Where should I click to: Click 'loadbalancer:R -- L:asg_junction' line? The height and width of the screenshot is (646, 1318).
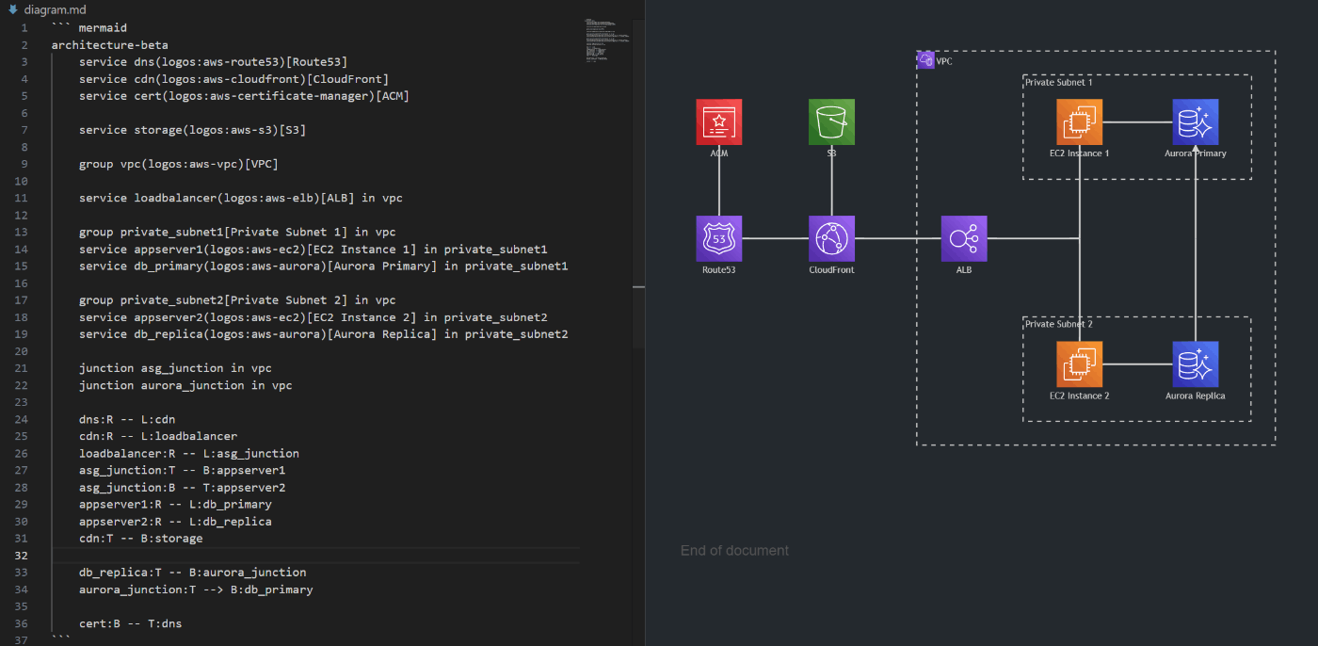pos(189,453)
